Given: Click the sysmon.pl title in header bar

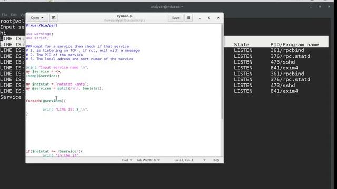Looking at the screenshot, I should pos(125,16).
